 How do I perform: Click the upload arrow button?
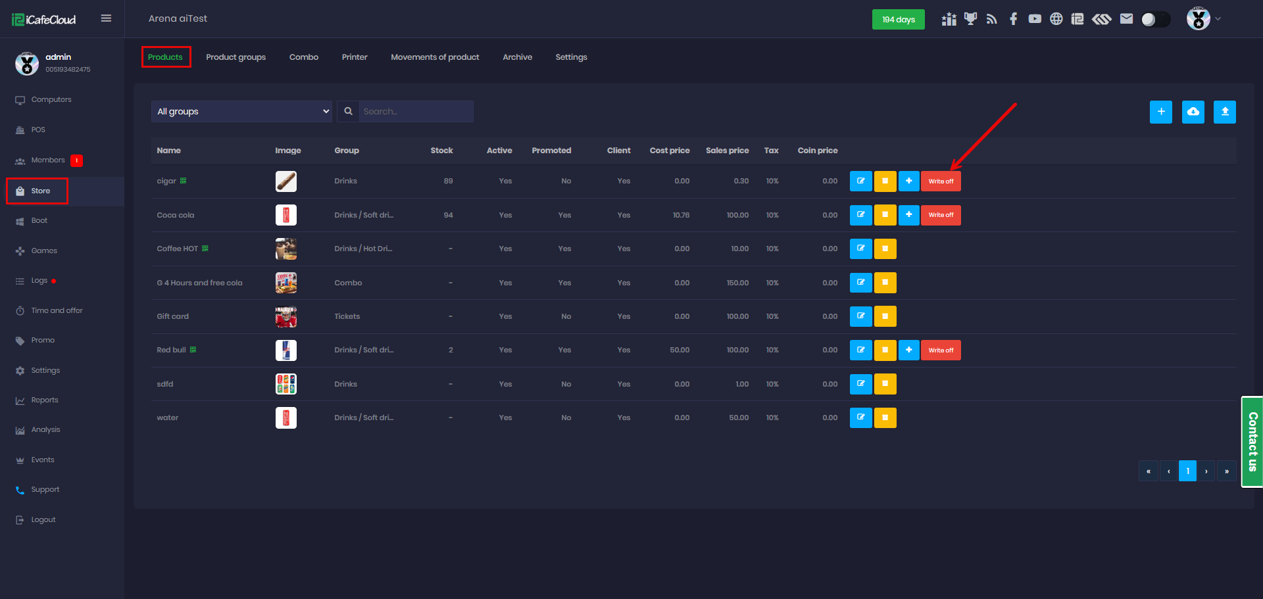[1224, 112]
